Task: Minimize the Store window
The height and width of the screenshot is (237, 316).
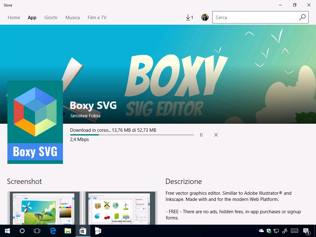Action: tap(280, 5)
